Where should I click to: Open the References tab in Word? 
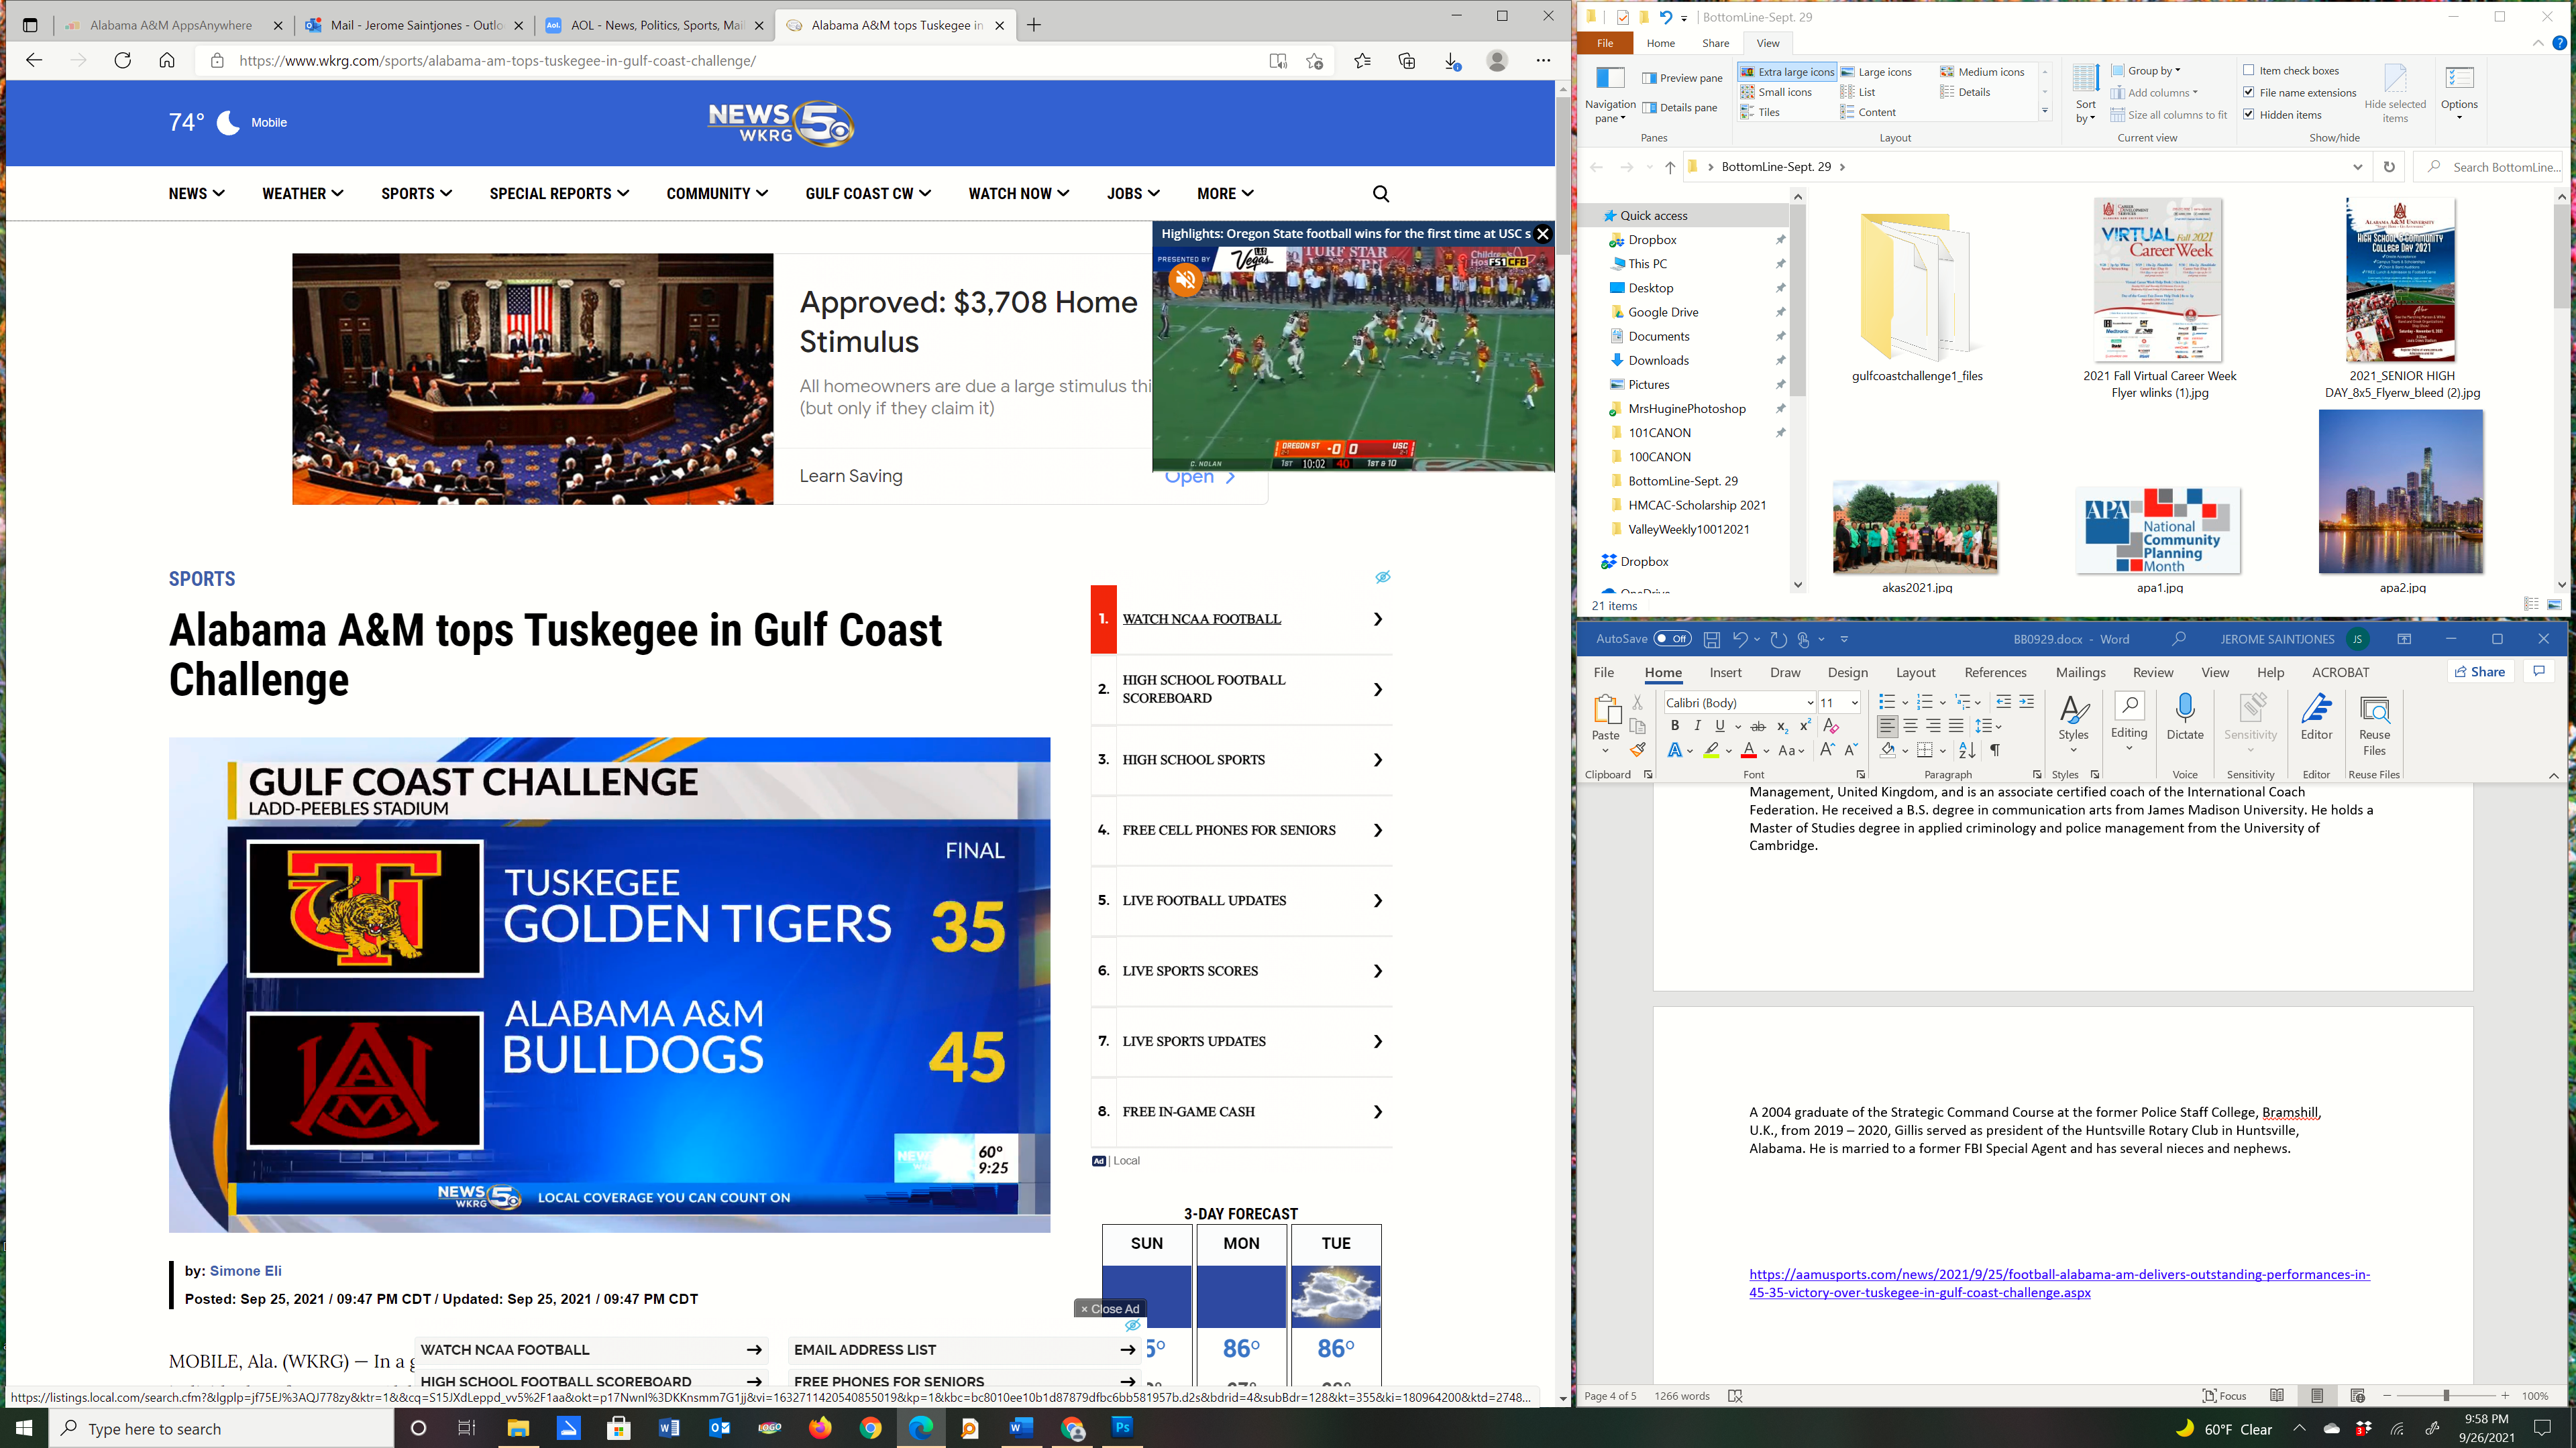(1995, 672)
